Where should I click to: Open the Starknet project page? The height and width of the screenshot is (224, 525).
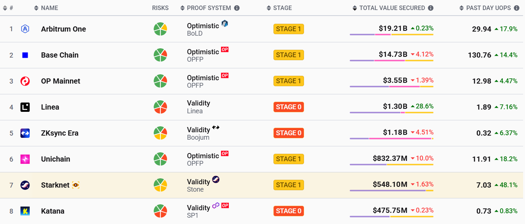pos(55,185)
